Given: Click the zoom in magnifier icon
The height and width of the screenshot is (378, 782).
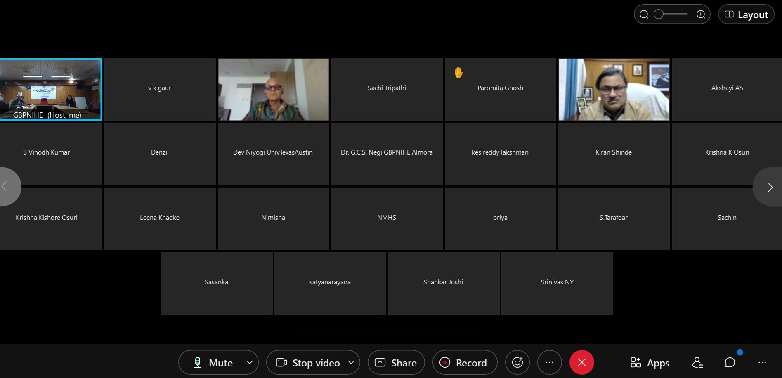Looking at the screenshot, I should [701, 14].
